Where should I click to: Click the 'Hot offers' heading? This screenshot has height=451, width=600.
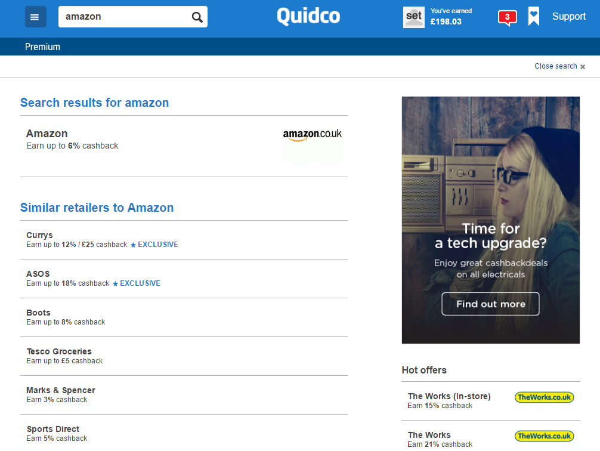pos(424,370)
